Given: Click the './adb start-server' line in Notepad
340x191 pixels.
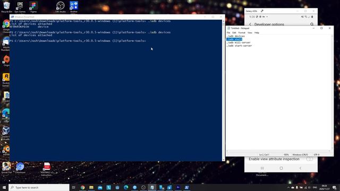Looking at the screenshot, I should [x=239, y=46].
